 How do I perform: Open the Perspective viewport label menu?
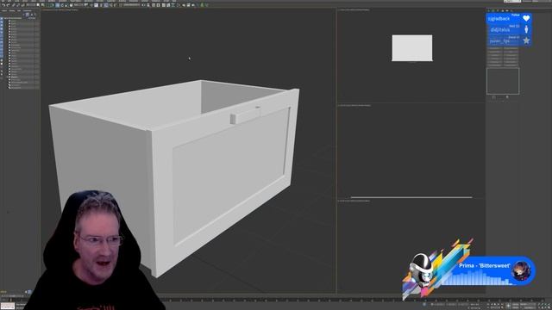click(60, 9)
